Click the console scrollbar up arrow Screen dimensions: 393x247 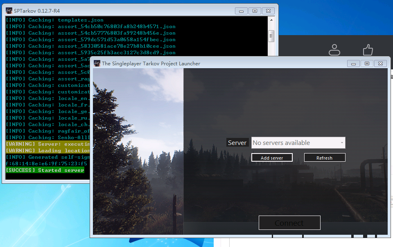pos(271,20)
